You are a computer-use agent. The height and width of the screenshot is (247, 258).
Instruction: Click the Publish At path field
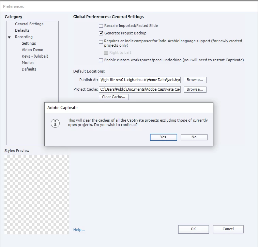tap(140, 80)
